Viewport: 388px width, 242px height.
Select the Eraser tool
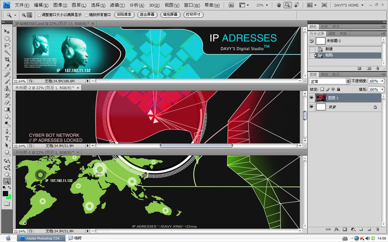(x=7, y=102)
